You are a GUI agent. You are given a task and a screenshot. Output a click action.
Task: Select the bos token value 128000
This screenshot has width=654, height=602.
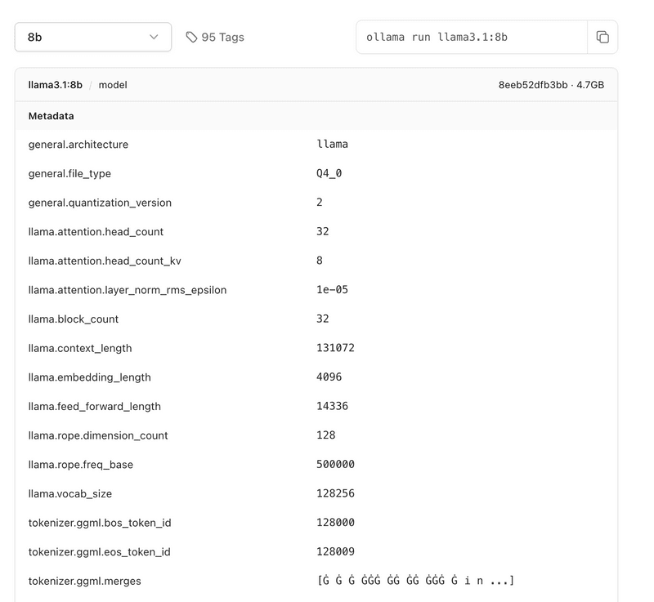(335, 523)
